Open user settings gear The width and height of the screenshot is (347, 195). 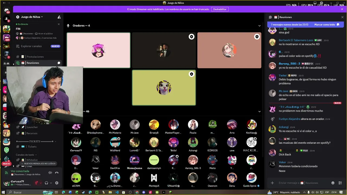pos(57,183)
